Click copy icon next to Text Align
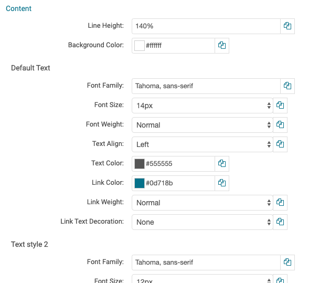This screenshot has height=283, width=330. [x=280, y=144]
